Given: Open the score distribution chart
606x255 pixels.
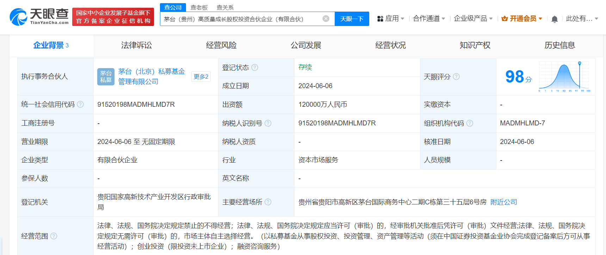Looking at the screenshot, I should (564, 77).
